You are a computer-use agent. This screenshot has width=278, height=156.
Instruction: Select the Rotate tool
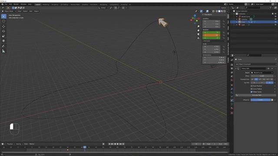point(3,31)
